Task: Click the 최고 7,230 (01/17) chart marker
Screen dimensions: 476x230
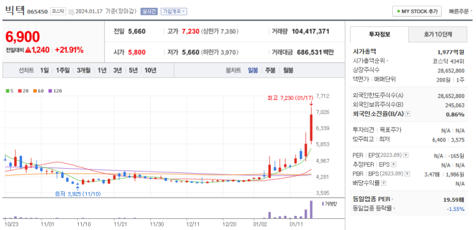Action: pos(289,98)
